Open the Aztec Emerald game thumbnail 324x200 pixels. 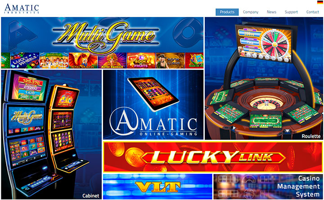point(112,61)
